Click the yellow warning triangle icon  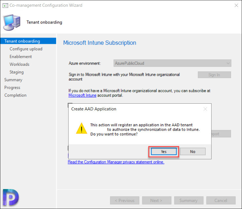(82, 128)
